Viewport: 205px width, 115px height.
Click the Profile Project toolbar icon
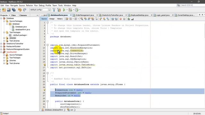coord(77,10)
